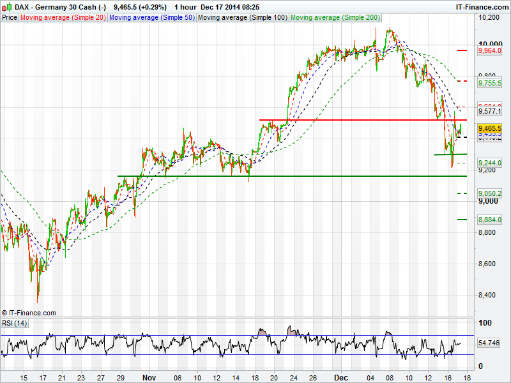Click the © IT-Finance.com copyright text
The width and height of the screenshot is (511, 383).
[x=29, y=313]
